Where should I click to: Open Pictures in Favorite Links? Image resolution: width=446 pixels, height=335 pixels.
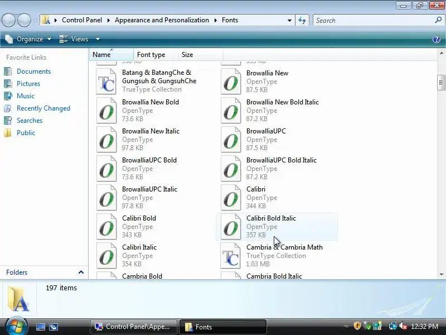click(x=28, y=84)
